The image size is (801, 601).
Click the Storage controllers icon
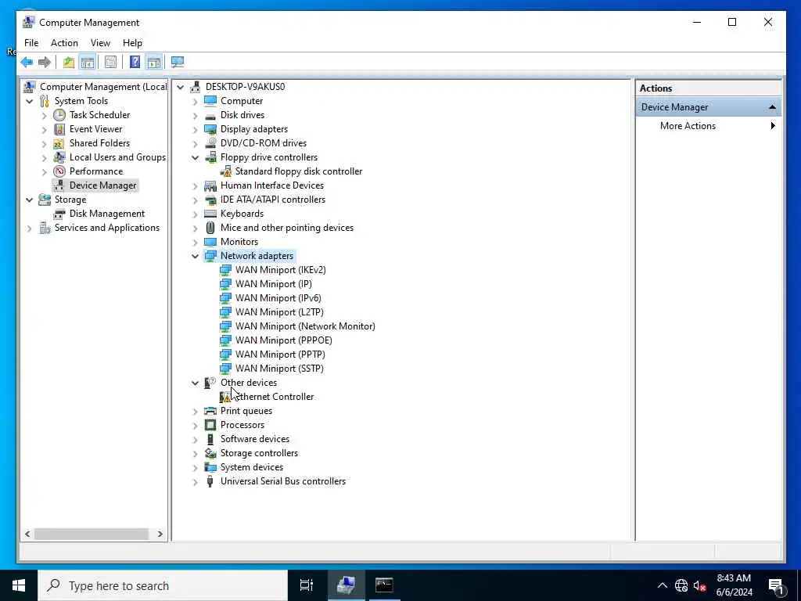[210, 453]
